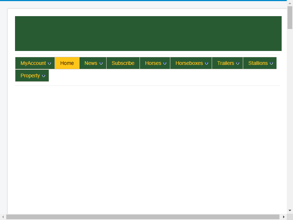Expand dropdown arrow beside Horseboxes
The height and width of the screenshot is (220, 293).
pos(207,63)
